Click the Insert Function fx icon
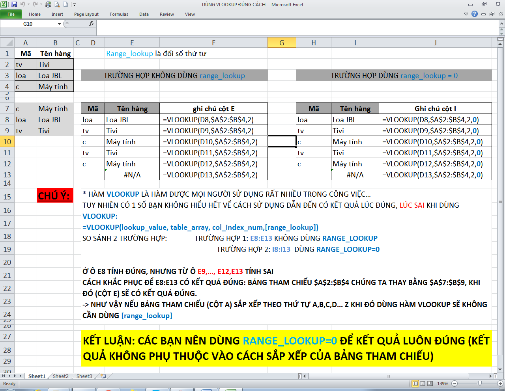Image resolution: width=505 pixels, height=391 pixels. click(x=92, y=24)
